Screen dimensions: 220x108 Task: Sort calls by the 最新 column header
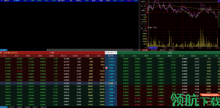pyautogui.click(x=28, y=56)
